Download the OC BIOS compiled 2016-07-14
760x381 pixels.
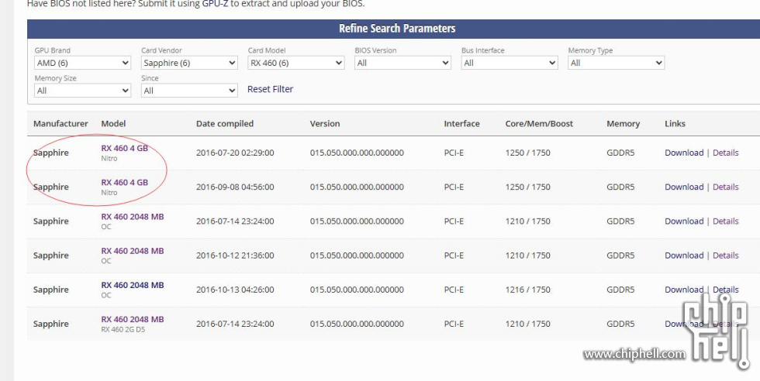click(x=683, y=221)
